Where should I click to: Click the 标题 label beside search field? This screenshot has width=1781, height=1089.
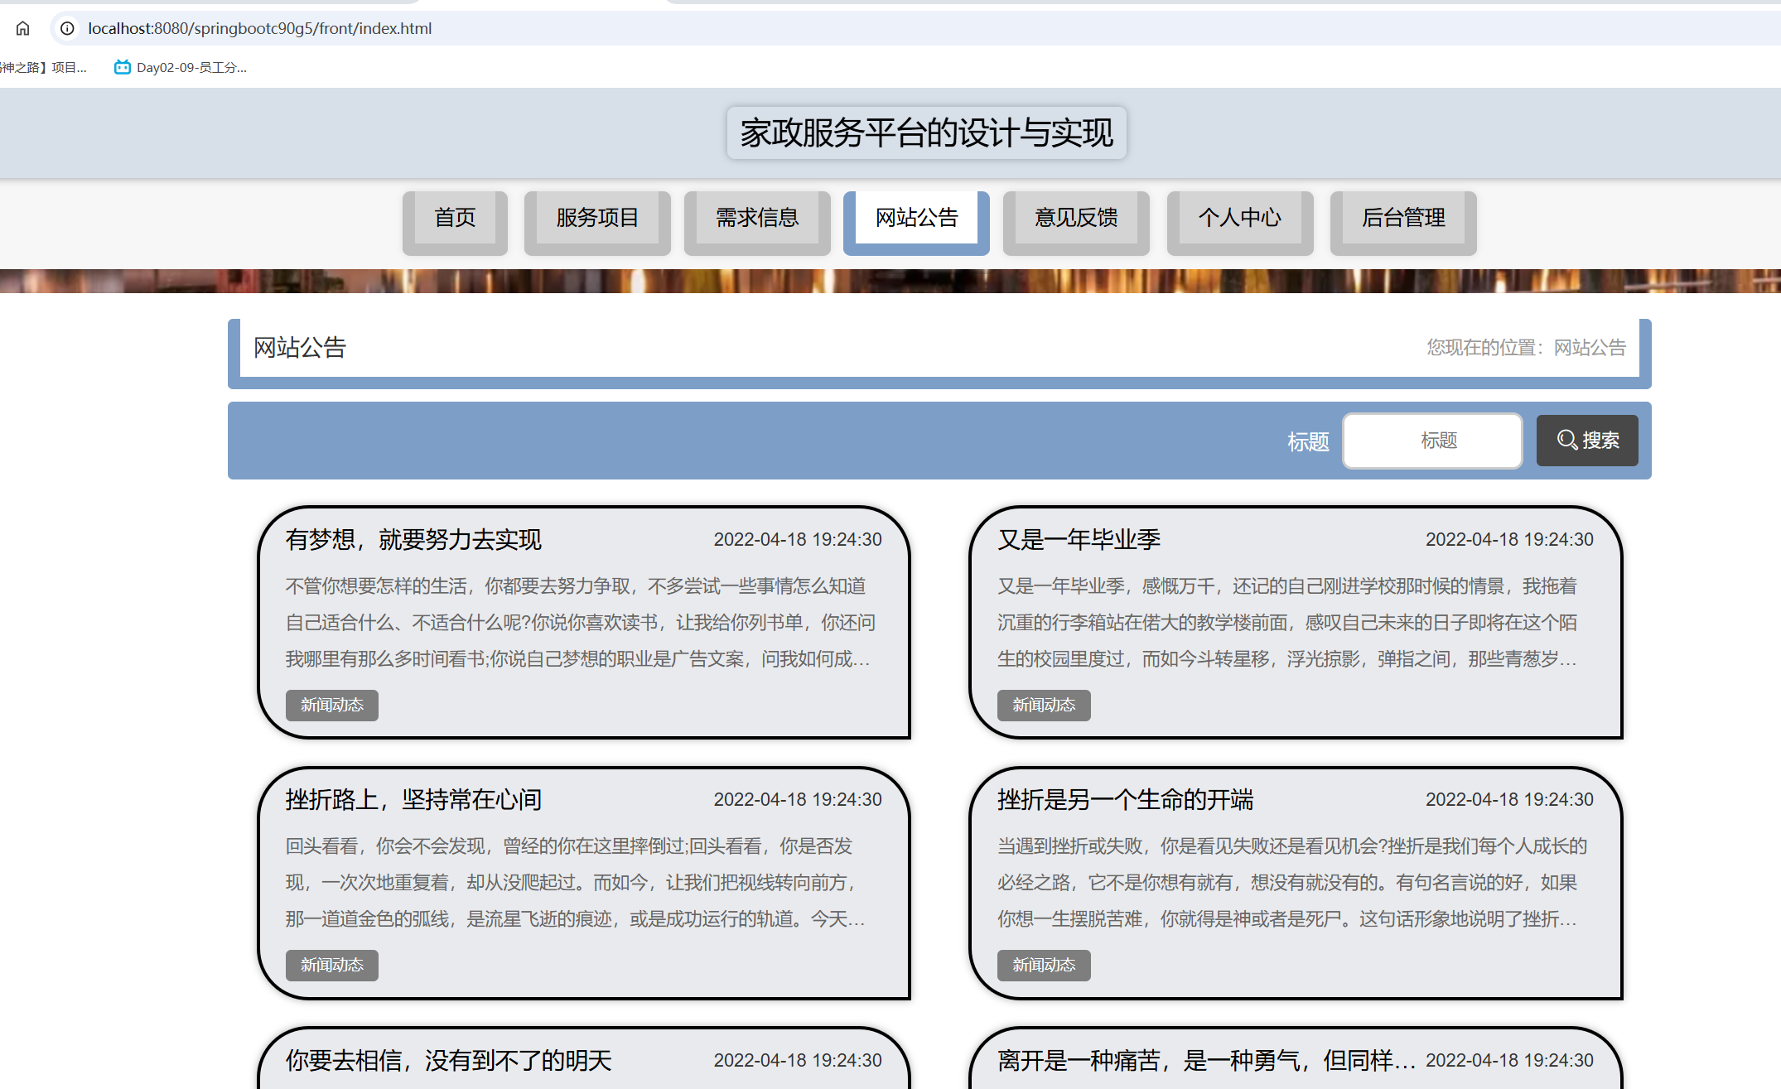1308,442
